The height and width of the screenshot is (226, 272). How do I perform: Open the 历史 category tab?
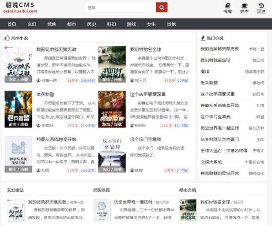coord(91,24)
